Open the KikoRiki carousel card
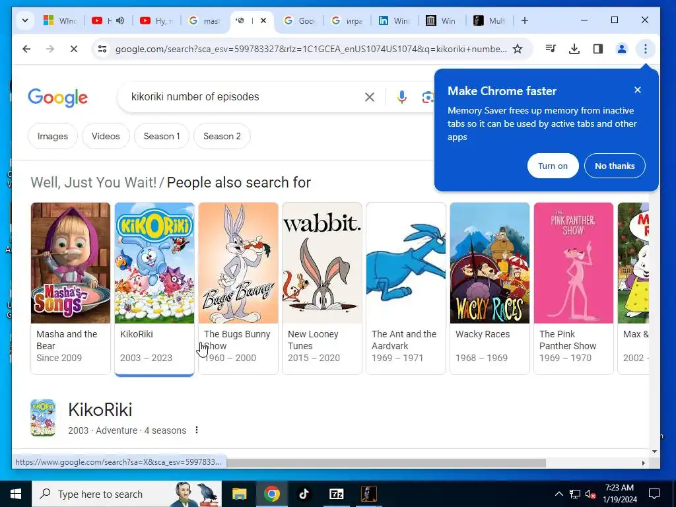The image size is (676, 507). coord(154,288)
